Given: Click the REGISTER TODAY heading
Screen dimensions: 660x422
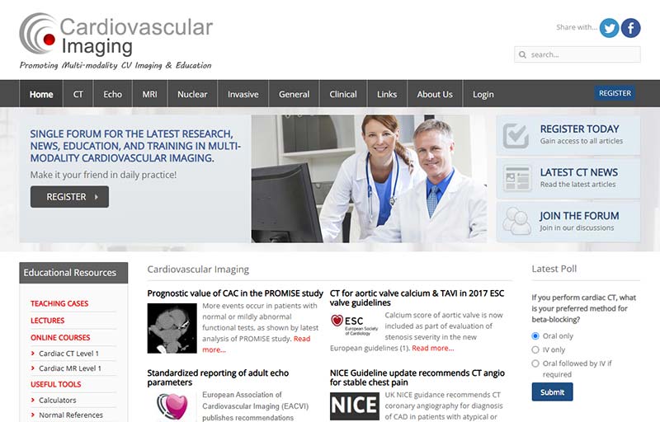Looking at the screenshot, I should click(x=579, y=129).
